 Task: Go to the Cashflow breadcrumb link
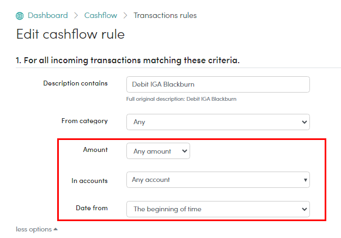pyautogui.click(x=101, y=15)
